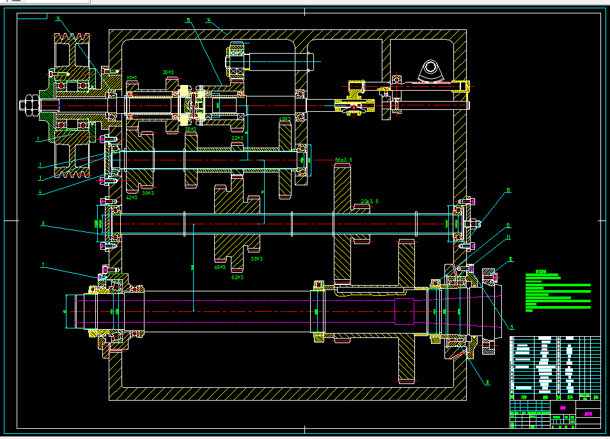Click the green technical notes text block
Viewport: 610px width, 439px height.
pyautogui.click(x=558, y=291)
